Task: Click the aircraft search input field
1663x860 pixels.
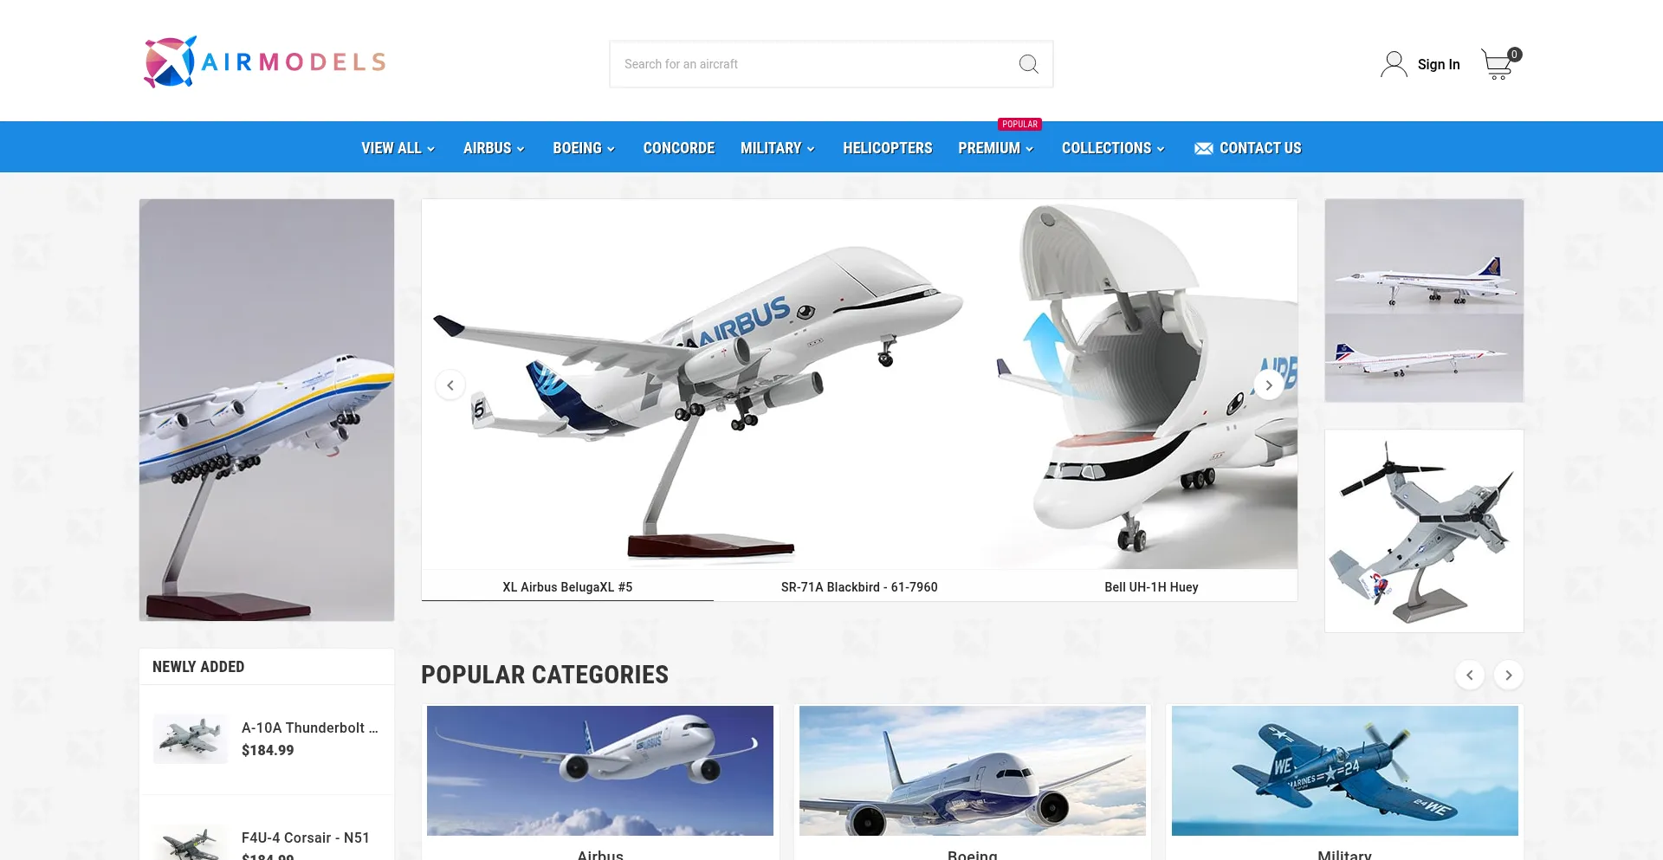Action: 814,64
